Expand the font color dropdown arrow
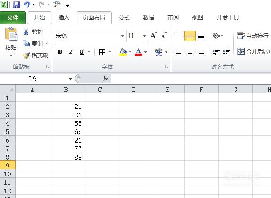 pyautogui.click(x=145, y=52)
